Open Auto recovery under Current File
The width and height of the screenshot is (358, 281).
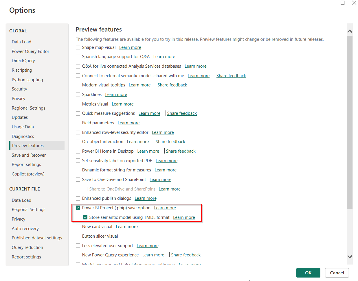(x=25, y=229)
